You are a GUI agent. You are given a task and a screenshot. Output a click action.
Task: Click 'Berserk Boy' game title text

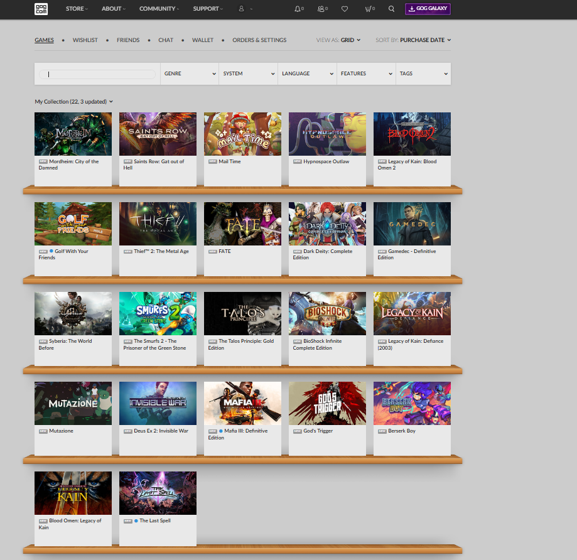[401, 431]
